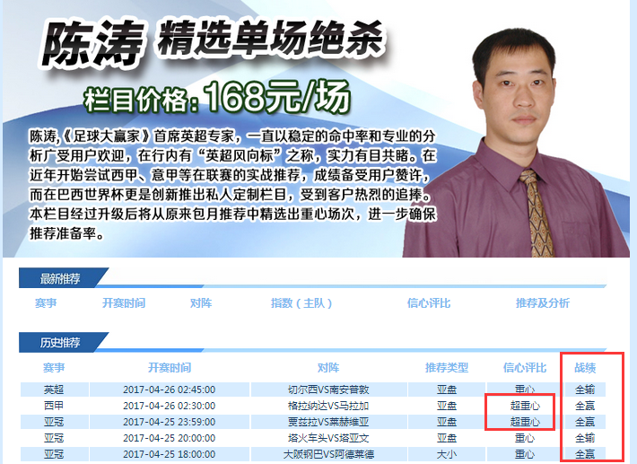
Task: Click 重心 in 大阪钢巴 row
Action: [525, 454]
